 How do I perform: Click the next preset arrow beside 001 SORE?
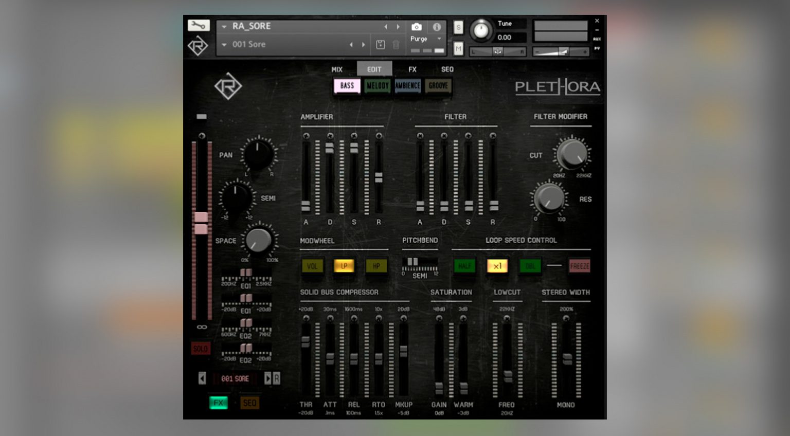click(267, 378)
